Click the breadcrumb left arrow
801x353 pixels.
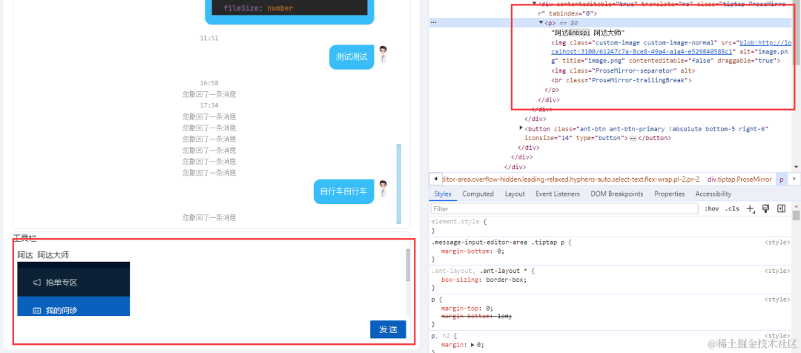pos(435,179)
